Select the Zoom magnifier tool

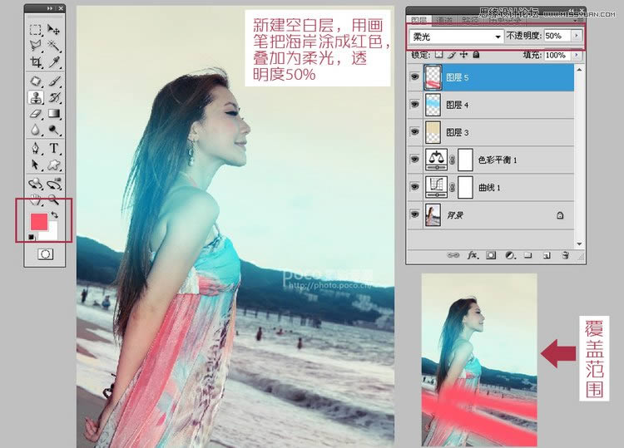54,199
